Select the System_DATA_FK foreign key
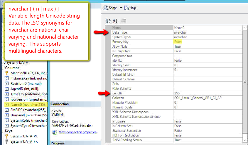 pos(24,141)
